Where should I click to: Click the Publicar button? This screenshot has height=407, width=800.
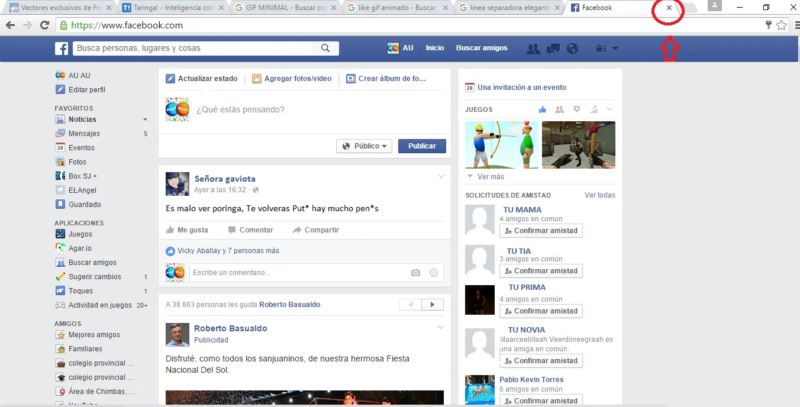(422, 146)
